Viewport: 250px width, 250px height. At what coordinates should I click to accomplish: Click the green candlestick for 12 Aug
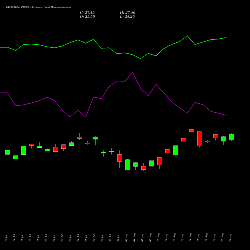[x=176, y=150]
